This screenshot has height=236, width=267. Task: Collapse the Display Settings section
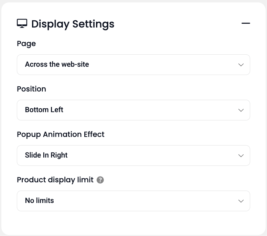click(x=246, y=23)
